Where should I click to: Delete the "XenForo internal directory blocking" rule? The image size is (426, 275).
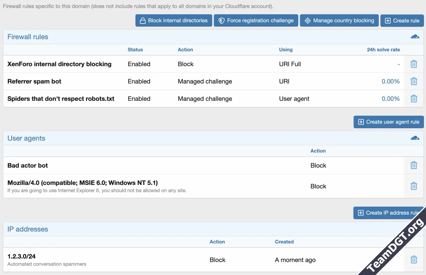413,64
